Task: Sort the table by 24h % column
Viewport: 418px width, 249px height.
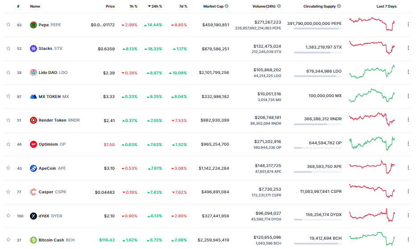Action: (x=155, y=6)
